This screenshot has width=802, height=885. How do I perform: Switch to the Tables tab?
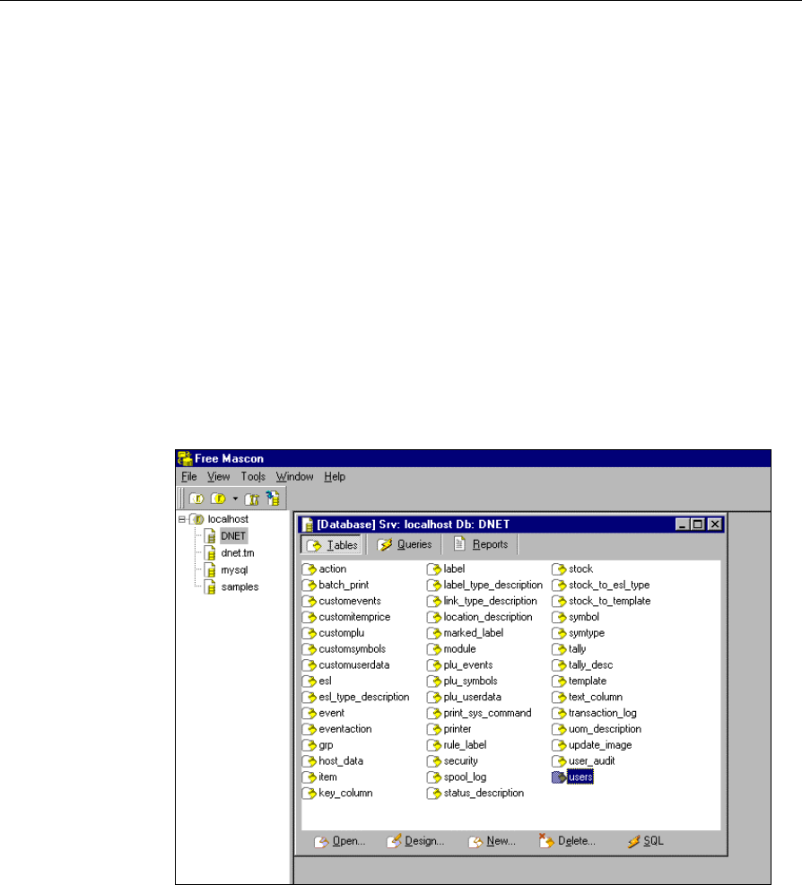[332, 545]
